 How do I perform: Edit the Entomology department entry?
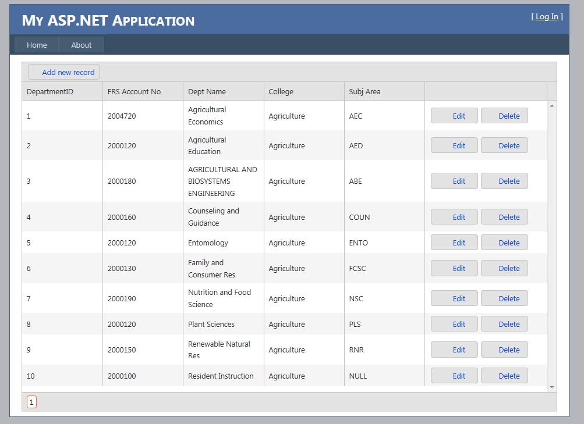(454, 243)
